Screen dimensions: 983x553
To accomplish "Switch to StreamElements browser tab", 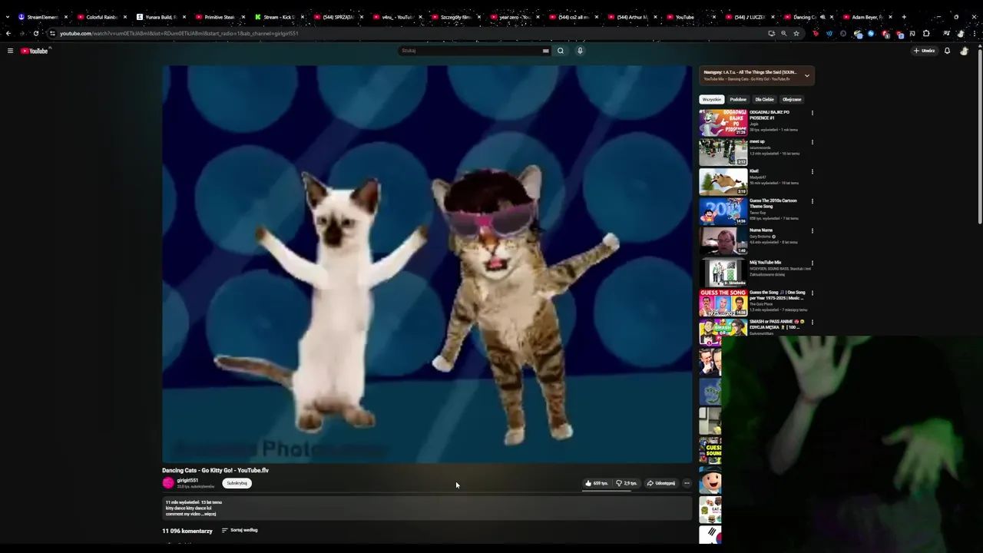I will point(43,17).
